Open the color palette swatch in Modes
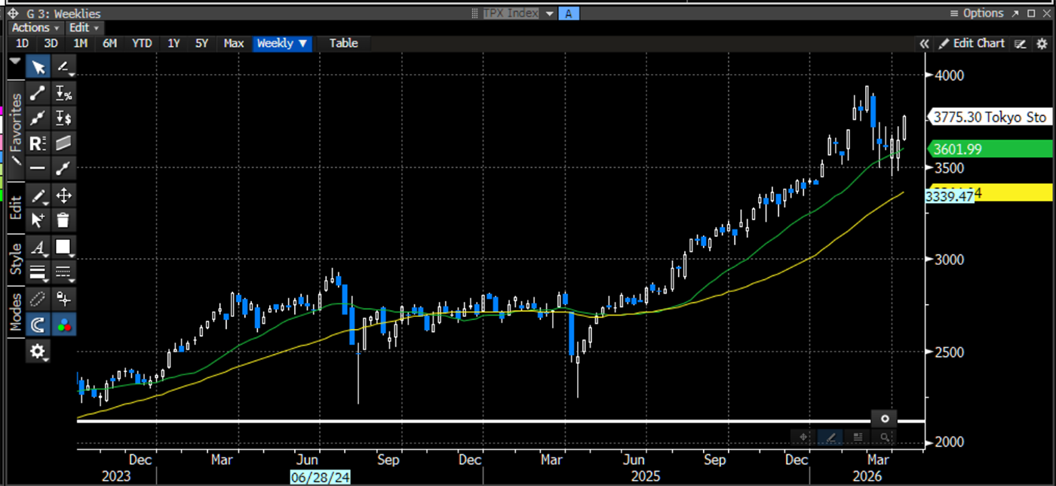Viewport: 1056px width, 486px height. 63,325
